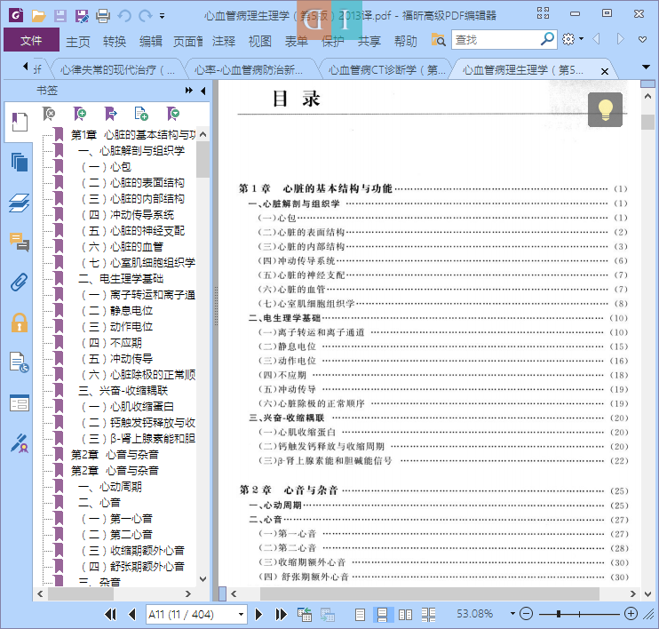
Task: Click the advanced folder search icon
Action: pyautogui.click(x=438, y=40)
